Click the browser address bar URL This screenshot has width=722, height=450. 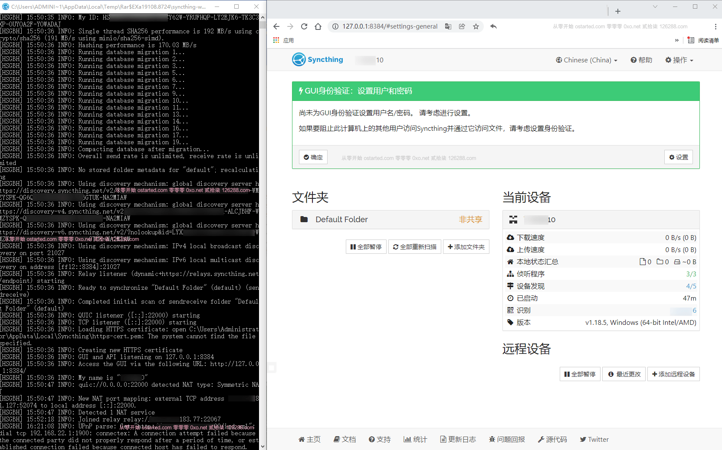click(390, 26)
